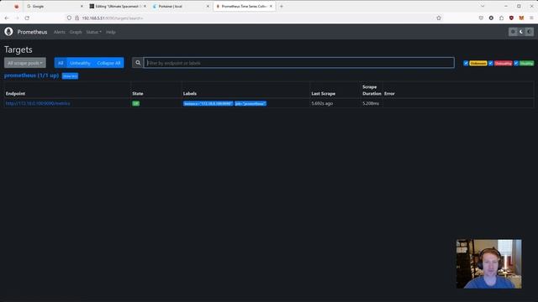Click the search magnifier icon
538x302 pixels.
(x=138, y=63)
